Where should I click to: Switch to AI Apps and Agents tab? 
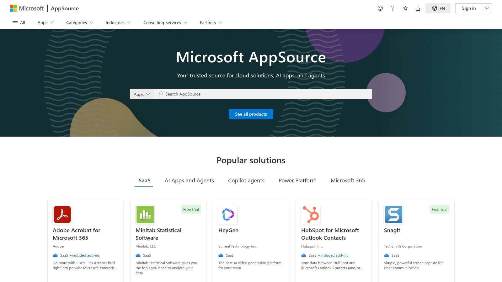[x=189, y=180]
